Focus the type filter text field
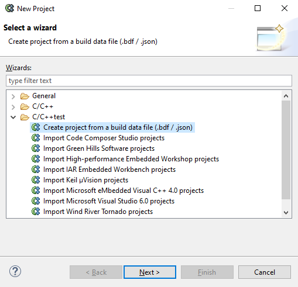The image size is (298, 287). 149,81
